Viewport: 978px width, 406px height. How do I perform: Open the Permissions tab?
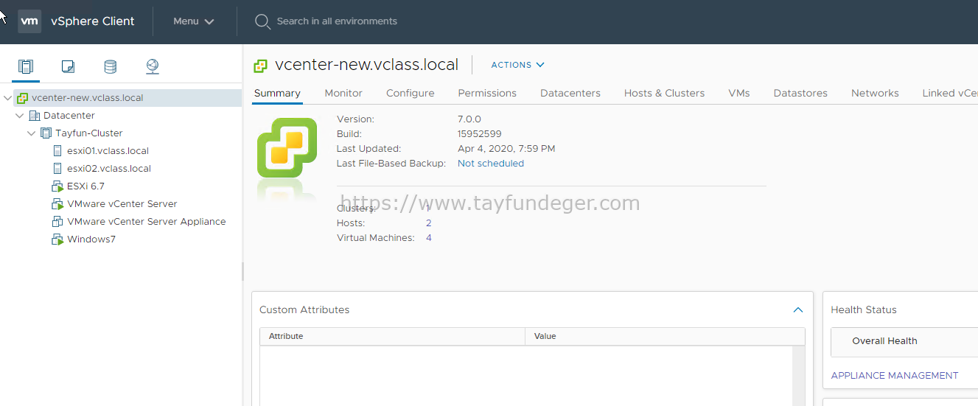click(x=487, y=94)
